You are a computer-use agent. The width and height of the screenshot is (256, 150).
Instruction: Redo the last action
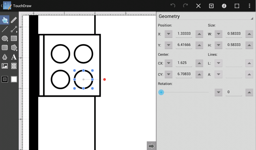(x=185, y=6)
